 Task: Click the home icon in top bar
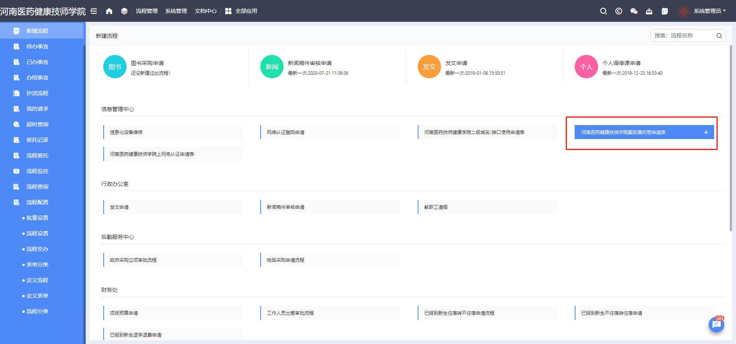click(109, 11)
